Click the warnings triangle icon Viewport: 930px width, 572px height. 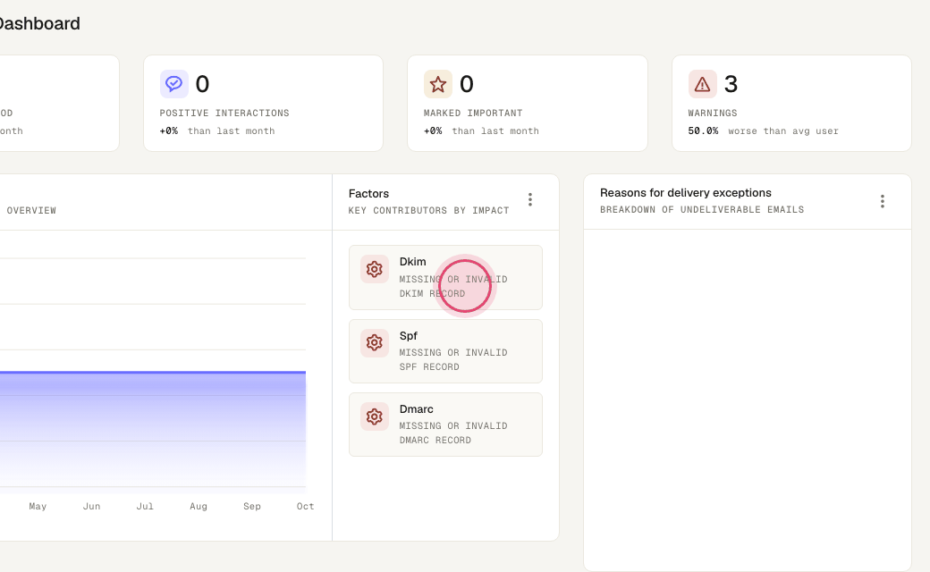coord(702,84)
